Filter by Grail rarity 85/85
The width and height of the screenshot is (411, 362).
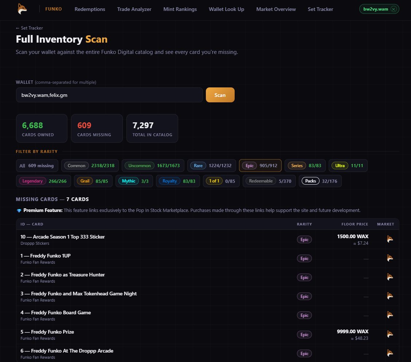pyautogui.click(x=93, y=181)
